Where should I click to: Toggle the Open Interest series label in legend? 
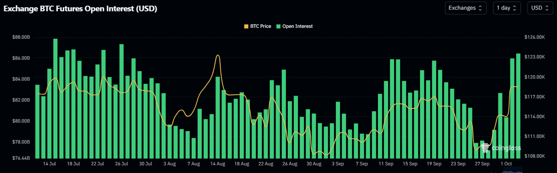[297, 26]
